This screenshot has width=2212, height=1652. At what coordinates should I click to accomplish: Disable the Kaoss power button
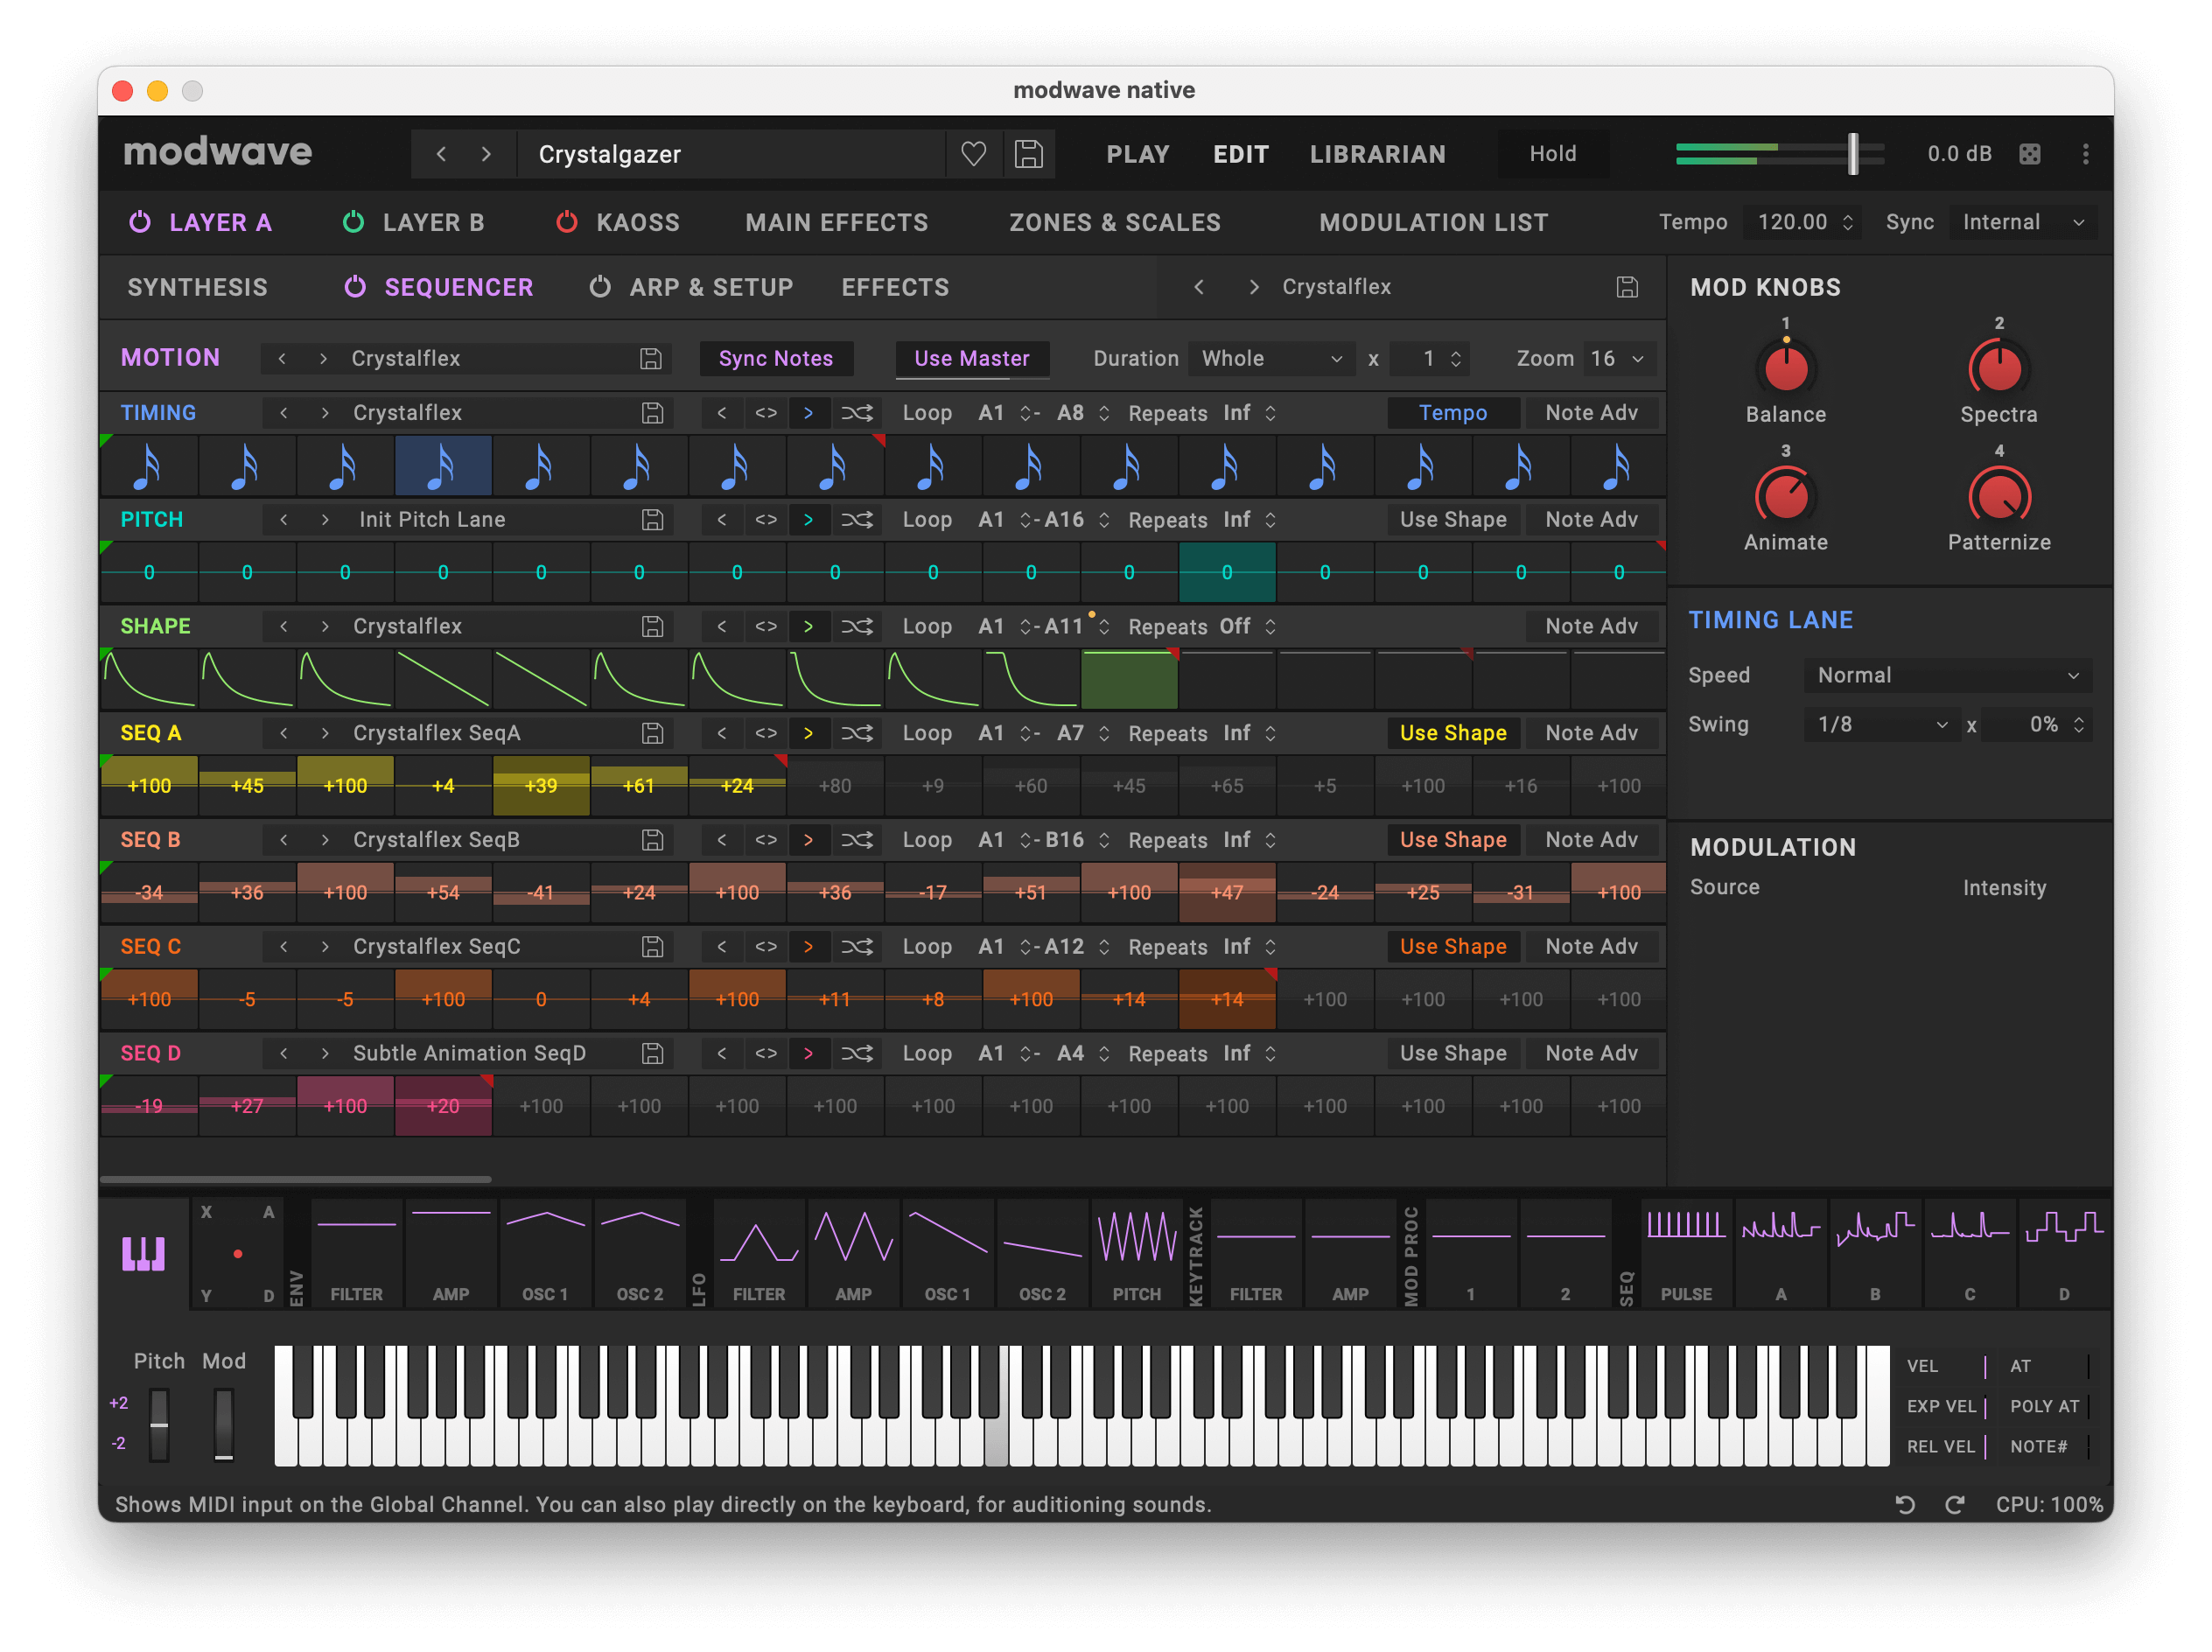(566, 222)
